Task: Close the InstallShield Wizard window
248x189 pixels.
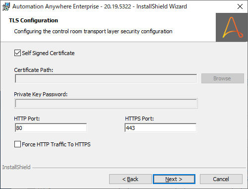Action: point(240,6)
